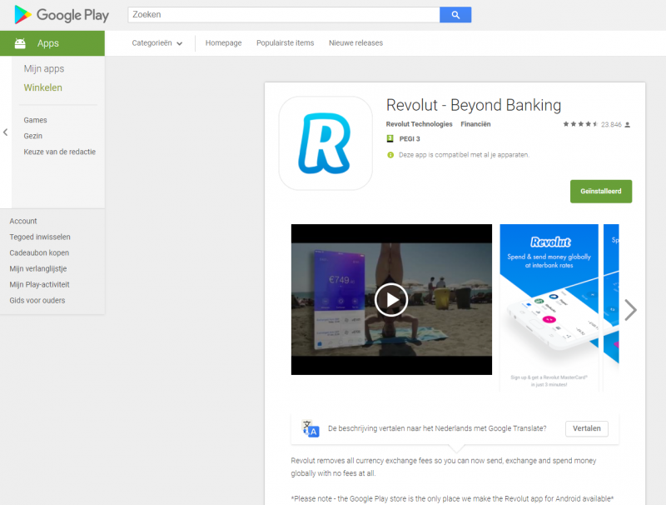The width and height of the screenshot is (666, 505).
Task: Click the 'Please note' description line
Action: (x=452, y=498)
